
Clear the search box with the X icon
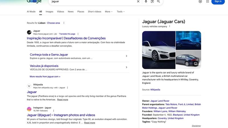tap(138, 1)
